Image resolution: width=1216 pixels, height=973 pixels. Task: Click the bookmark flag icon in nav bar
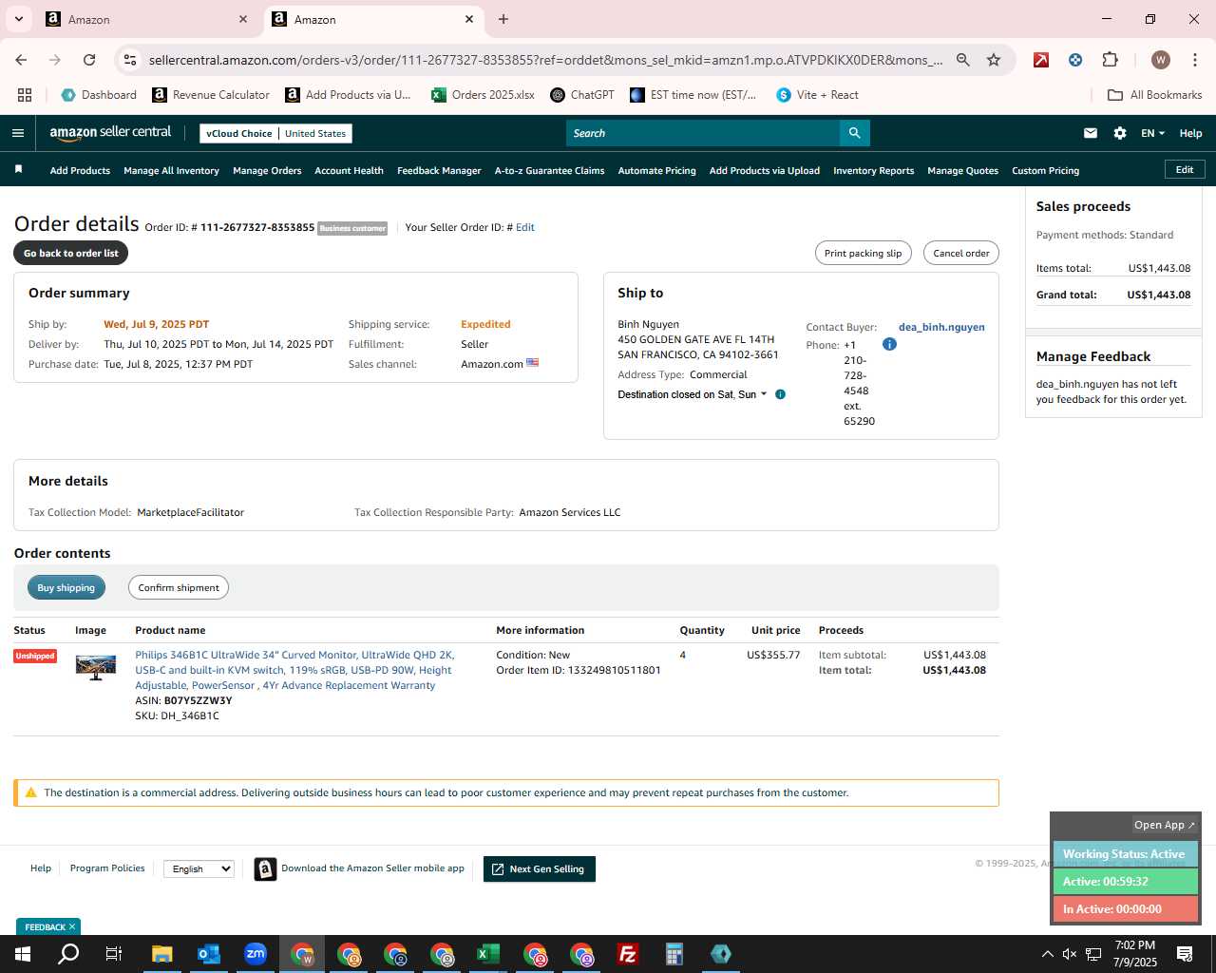tap(18, 169)
